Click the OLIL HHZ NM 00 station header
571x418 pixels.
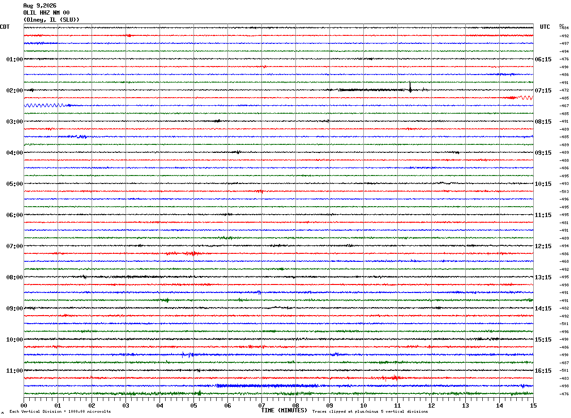pyautogui.click(x=46, y=13)
